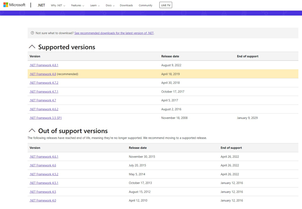The image size is (302, 209).
Task: Open the Why .NET dropdown menu
Action: click(58, 5)
